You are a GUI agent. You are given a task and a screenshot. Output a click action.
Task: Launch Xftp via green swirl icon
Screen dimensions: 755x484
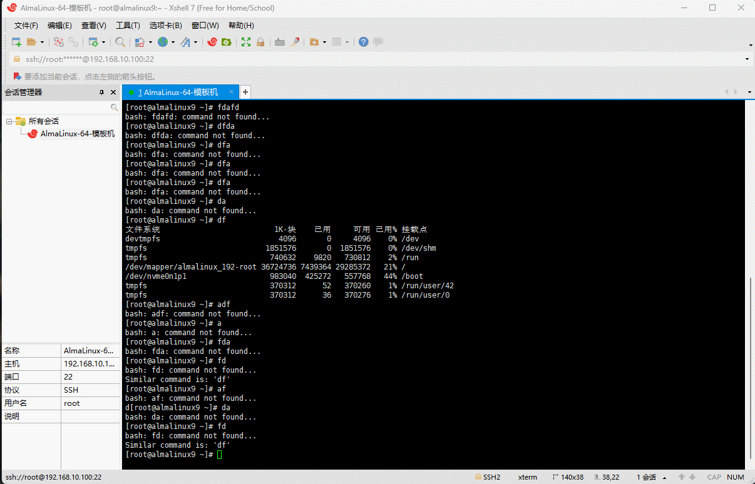click(x=227, y=42)
